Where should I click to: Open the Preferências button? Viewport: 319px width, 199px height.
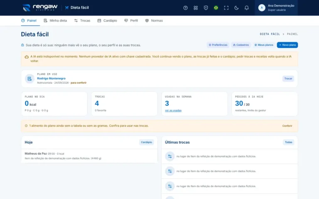218,45
